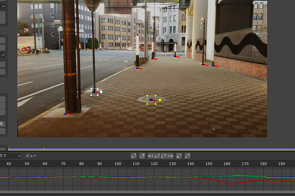295x196 pixels.
Task: Track markers forwards through whole sequence
Action: (x=170, y=156)
